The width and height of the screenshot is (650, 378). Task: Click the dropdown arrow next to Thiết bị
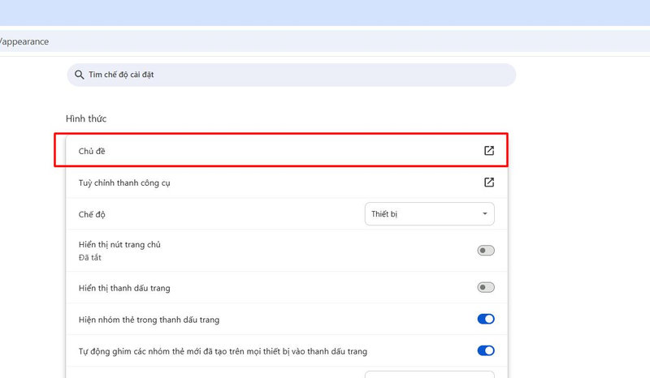tap(484, 213)
